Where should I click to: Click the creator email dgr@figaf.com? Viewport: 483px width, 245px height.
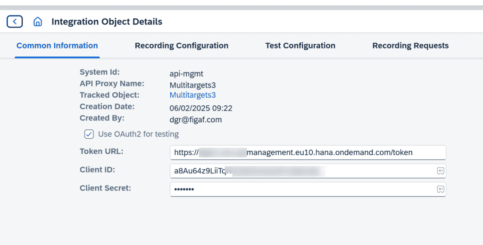(196, 120)
